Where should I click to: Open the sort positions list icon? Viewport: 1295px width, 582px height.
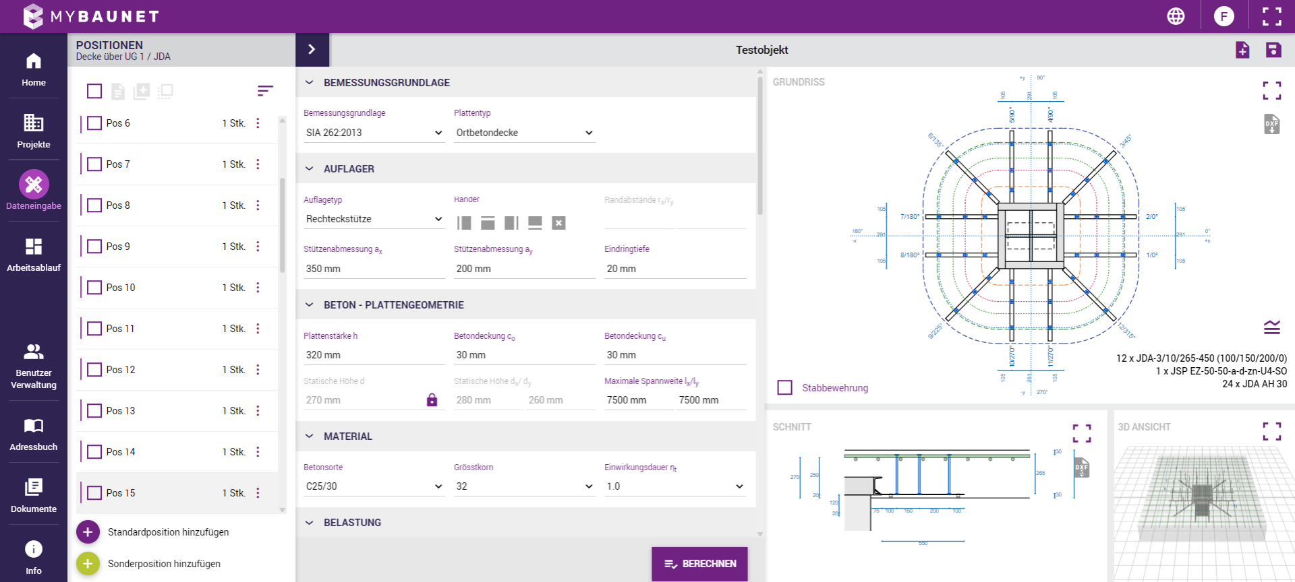(265, 91)
